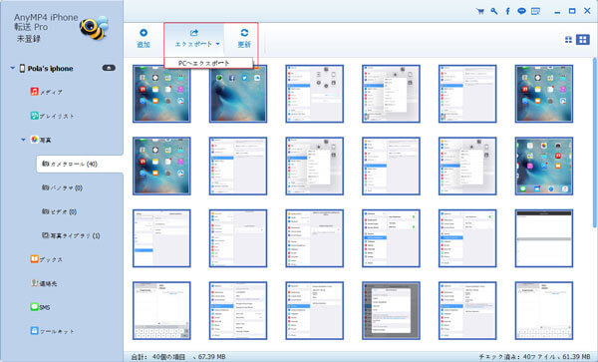Click the speech bubble feedback icon
Image resolution: width=598 pixels, height=362 pixels.
521,11
